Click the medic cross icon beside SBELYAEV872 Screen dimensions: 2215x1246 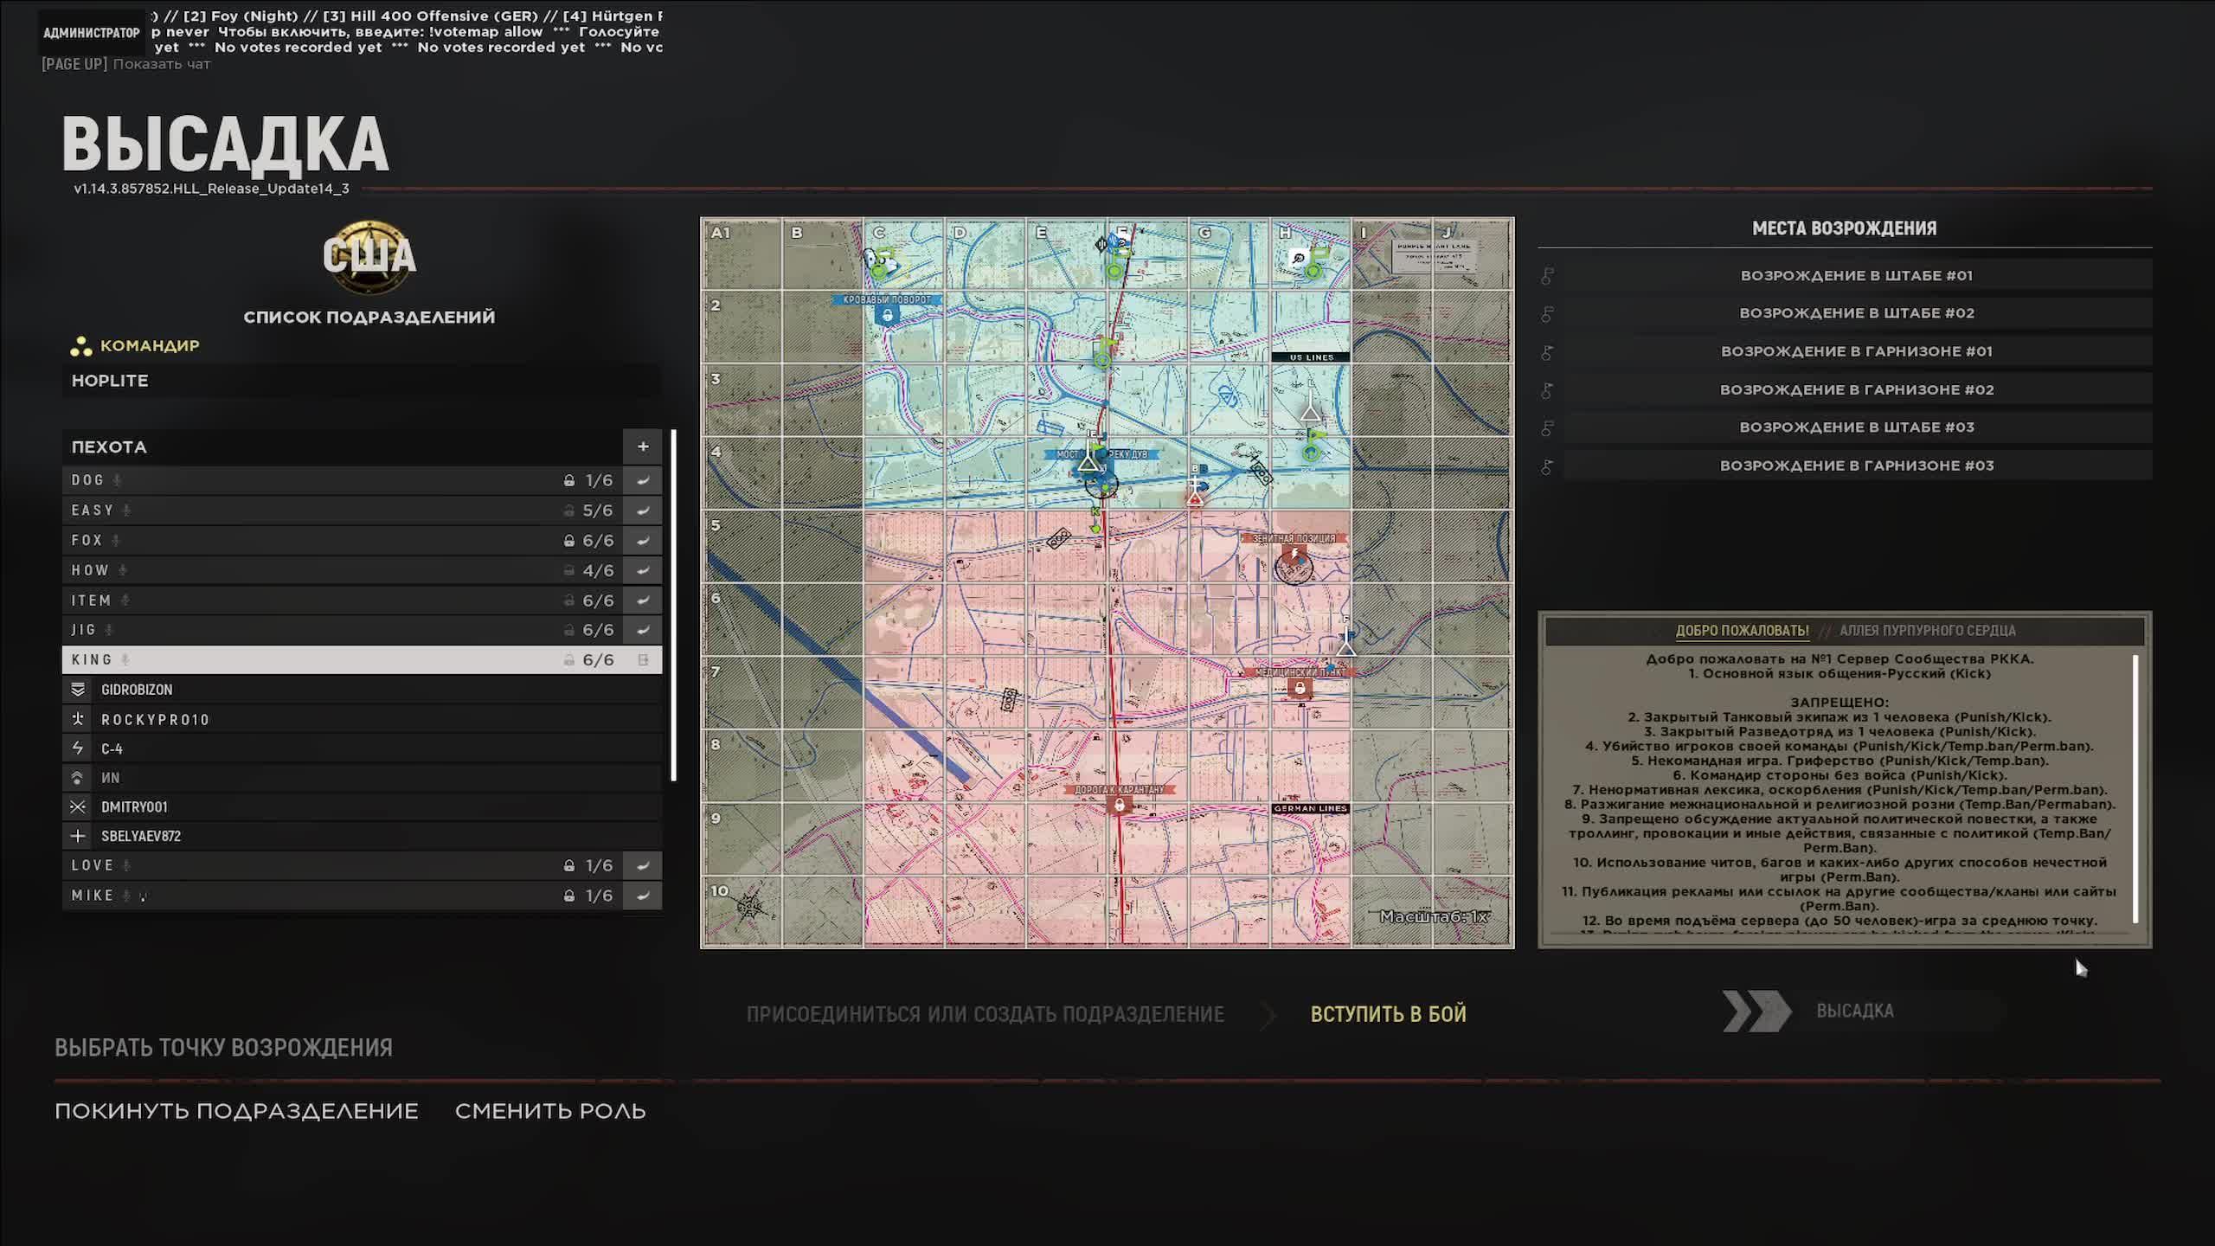78,836
